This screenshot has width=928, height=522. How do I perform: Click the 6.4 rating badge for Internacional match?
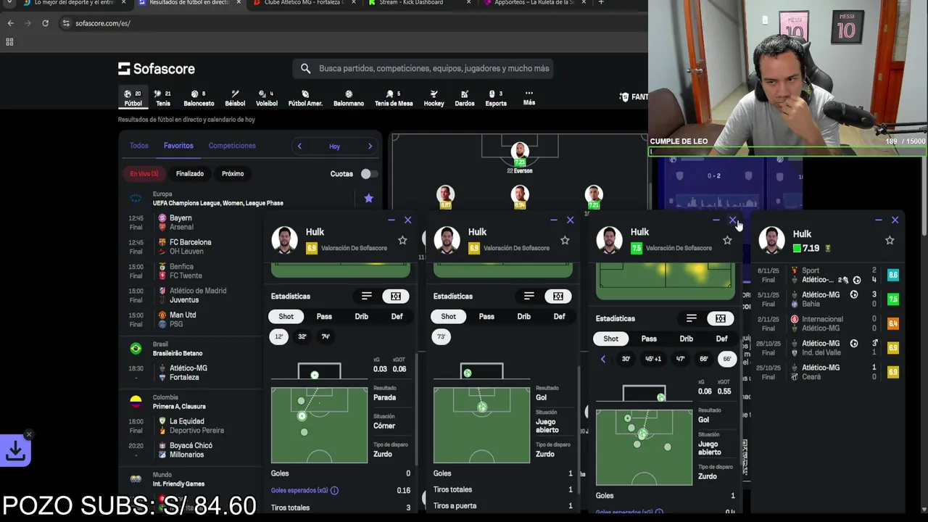892,323
